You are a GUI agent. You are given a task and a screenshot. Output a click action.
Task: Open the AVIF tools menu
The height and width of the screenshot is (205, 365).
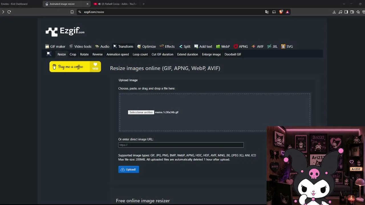[x=257, y=46]
